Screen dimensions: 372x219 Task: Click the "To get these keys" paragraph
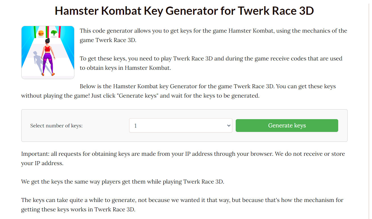point(211,63)
